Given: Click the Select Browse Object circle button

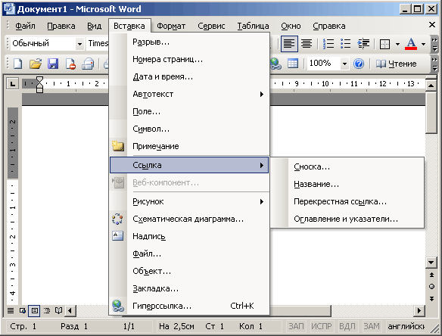Looking at the screenshot, I should [431, 287].
